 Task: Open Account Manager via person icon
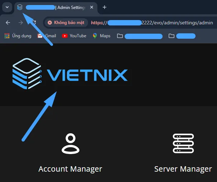click(x=71, y=144)
